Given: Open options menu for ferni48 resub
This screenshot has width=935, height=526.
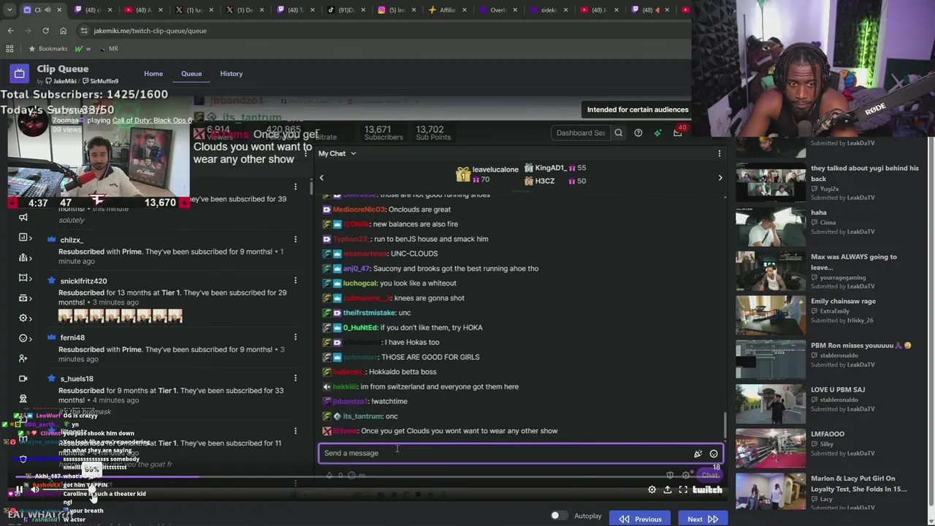Looking at the screenshot, I should pyautogui.click(x=295, y=338).
